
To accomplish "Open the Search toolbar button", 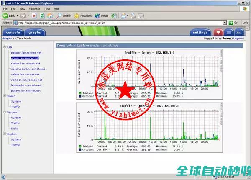I will [63, 15].
